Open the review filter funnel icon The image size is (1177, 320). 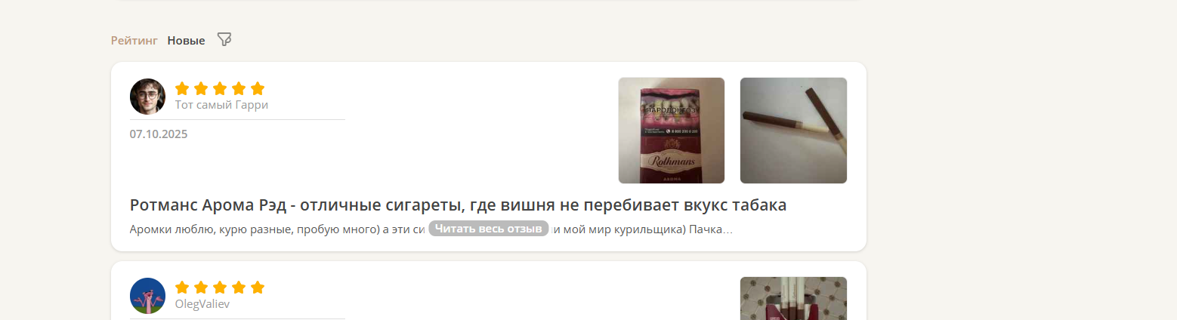point(224,39)
